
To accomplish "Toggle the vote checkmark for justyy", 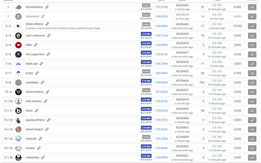I will 252,73.
